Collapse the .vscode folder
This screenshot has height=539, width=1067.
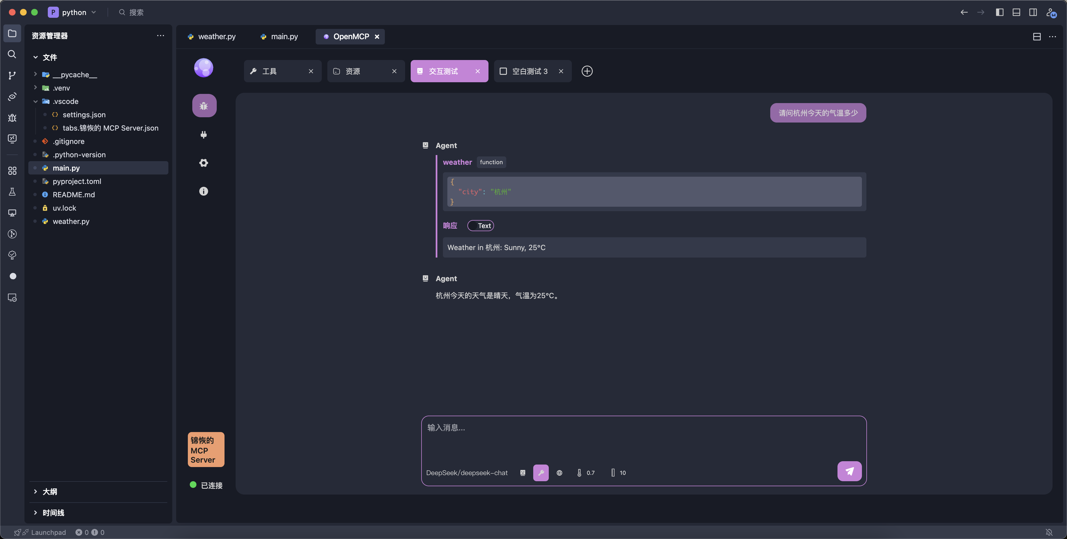[x=66, y=101]
